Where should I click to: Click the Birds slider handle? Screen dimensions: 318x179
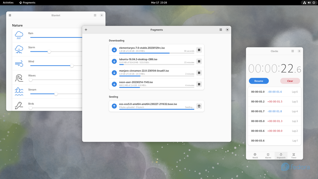click(31, 108)
